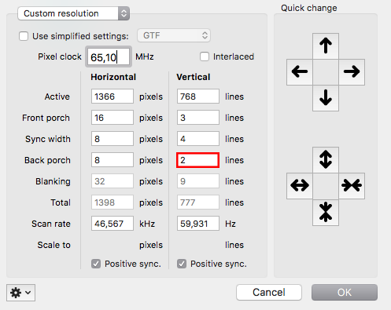Click the Scan rate row label
Viewport: 391px width, 310px height.
(51, 224)
